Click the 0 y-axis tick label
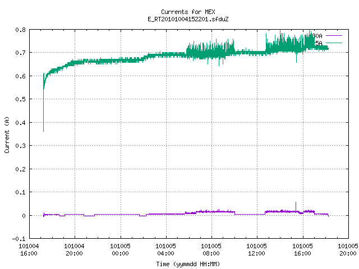This screenshot has width=359, height=269. (24, 215)
